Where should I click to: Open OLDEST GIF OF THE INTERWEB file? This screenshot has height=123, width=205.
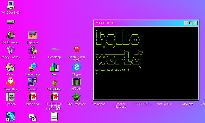tap(55, 97)
